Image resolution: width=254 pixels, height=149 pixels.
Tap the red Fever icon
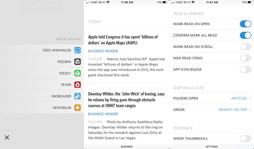click(x=77, y=85)
